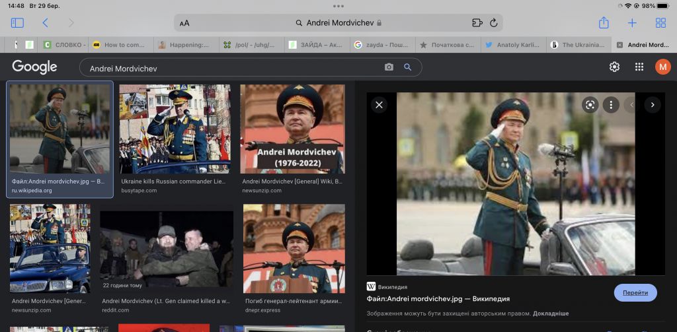Open the dnepr.express podium thumbnail
677x332 pixels.
294,248
